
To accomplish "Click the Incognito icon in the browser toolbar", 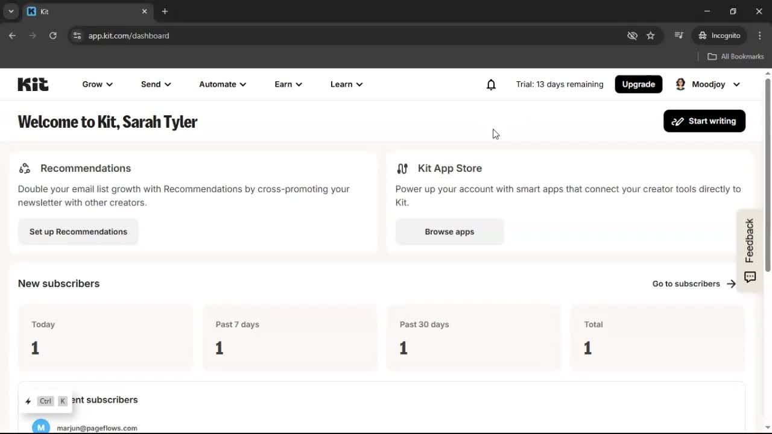I will 703,36.
